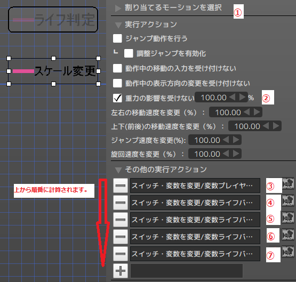
Task: Increase 上下(前後)の移動速度 with right arrow
Action: pos(276,126)
